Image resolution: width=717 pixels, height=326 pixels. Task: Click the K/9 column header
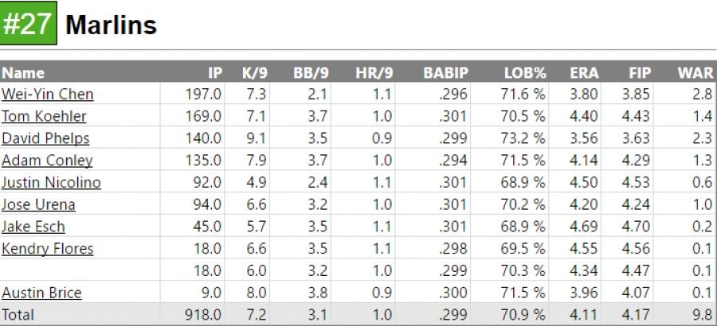255,73
